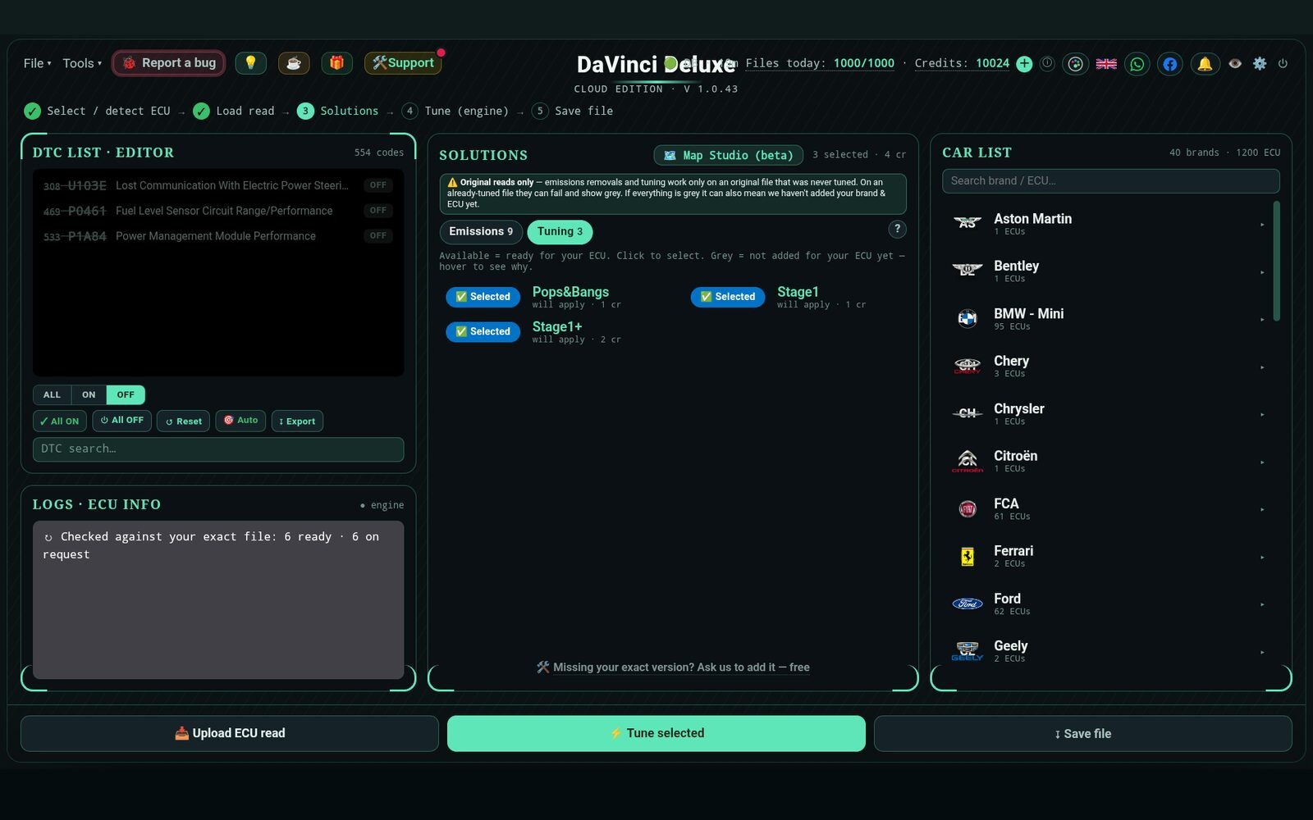Open the Facebook page icon
This screenshot has width=1313, height=820.
(x=1170, y=63)
